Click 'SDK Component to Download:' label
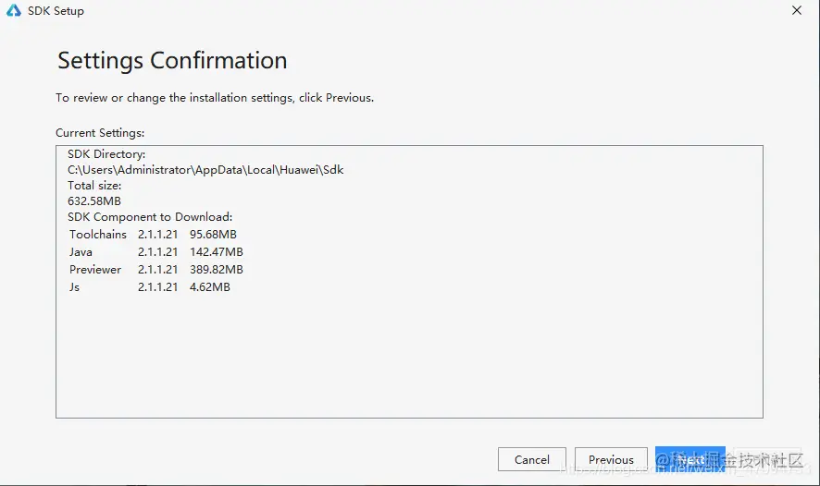This screenshot has height=486, width=820. [150, 216]
